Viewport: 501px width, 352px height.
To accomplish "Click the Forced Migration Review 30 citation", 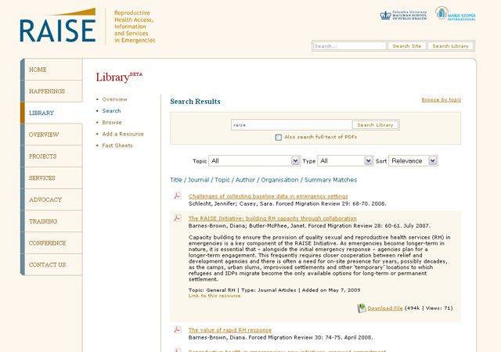I will [x=280, y=338].
